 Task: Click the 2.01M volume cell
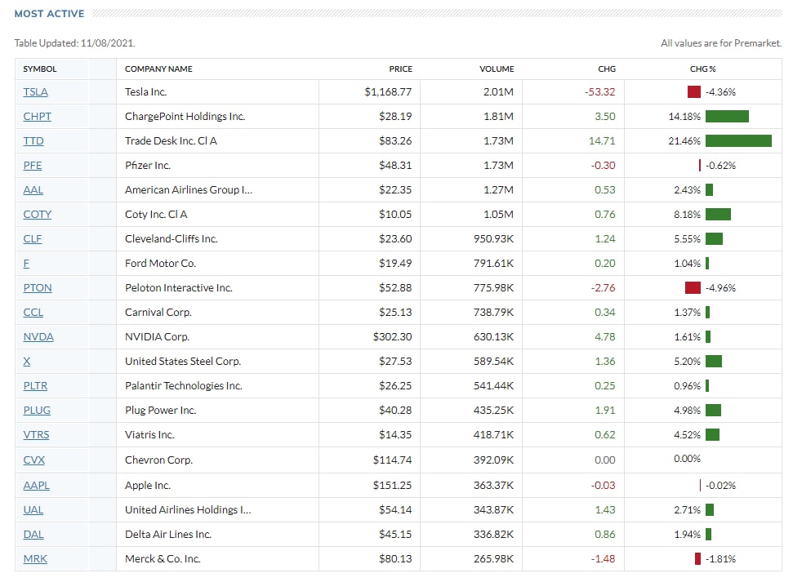[498, 92]
